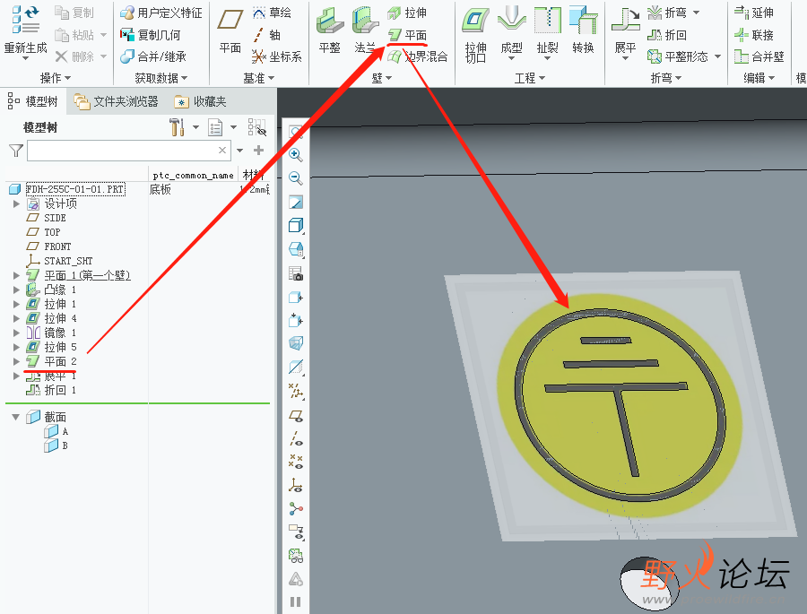Click the Unbend (展平) tool
807x614 pixels.
click(625, 32)
